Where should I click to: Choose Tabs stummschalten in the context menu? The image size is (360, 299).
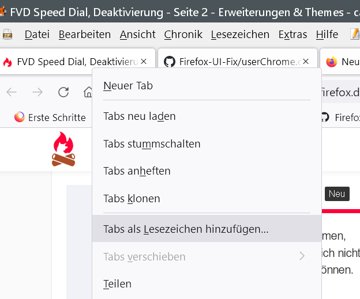152,143
